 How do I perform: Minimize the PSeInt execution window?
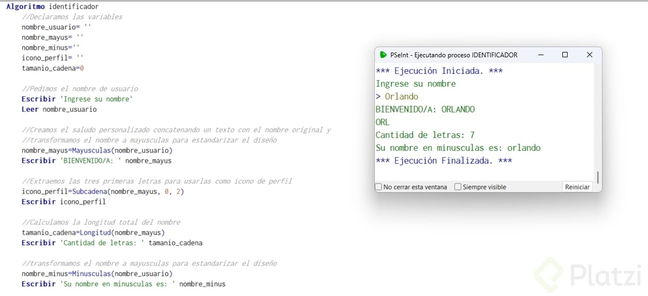540,55
